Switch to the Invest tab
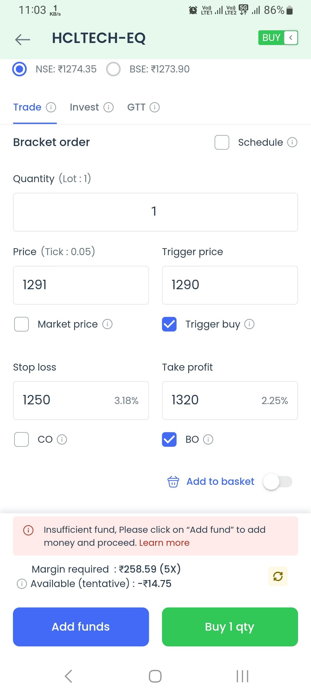311x695 pixels. click(x=84, y=107)
